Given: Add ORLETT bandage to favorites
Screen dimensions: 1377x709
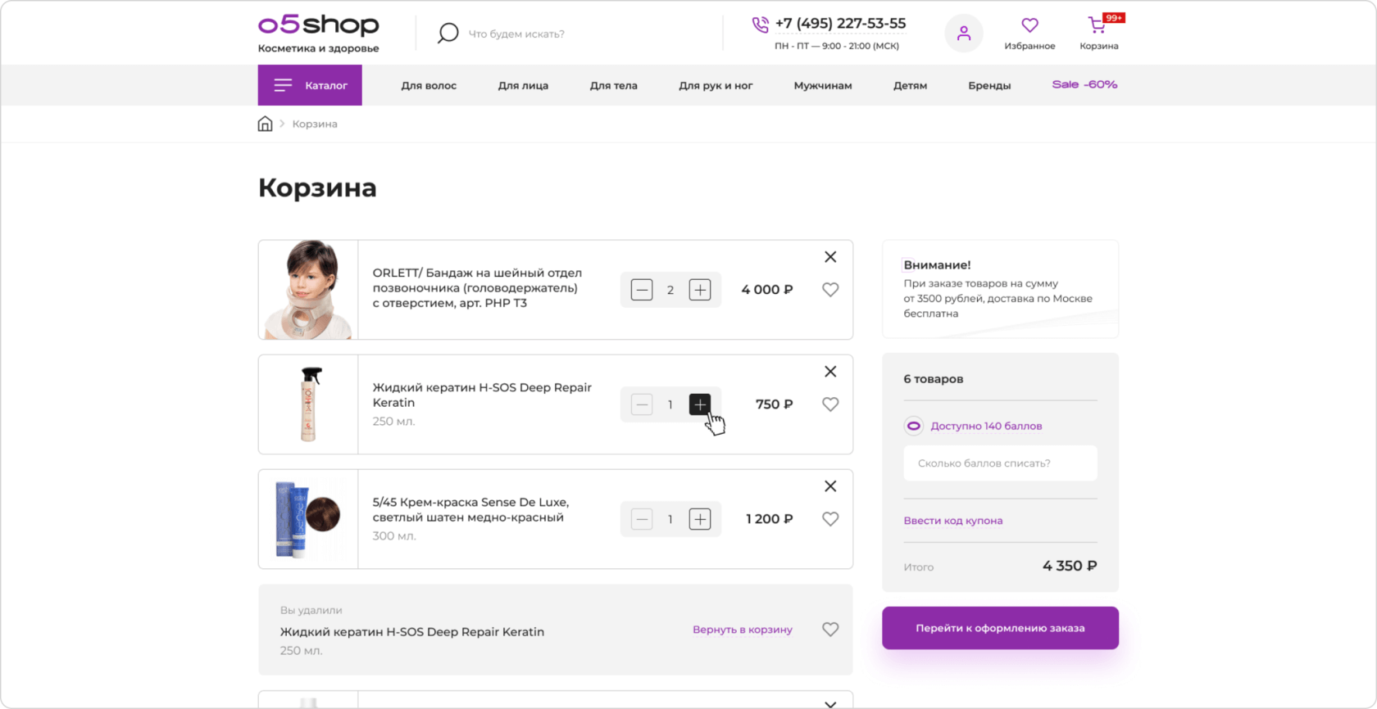Looking at the screenshot, I should (830, 290).
